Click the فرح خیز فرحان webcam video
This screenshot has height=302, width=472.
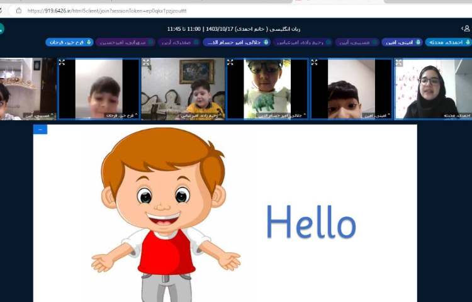[99, 89]
